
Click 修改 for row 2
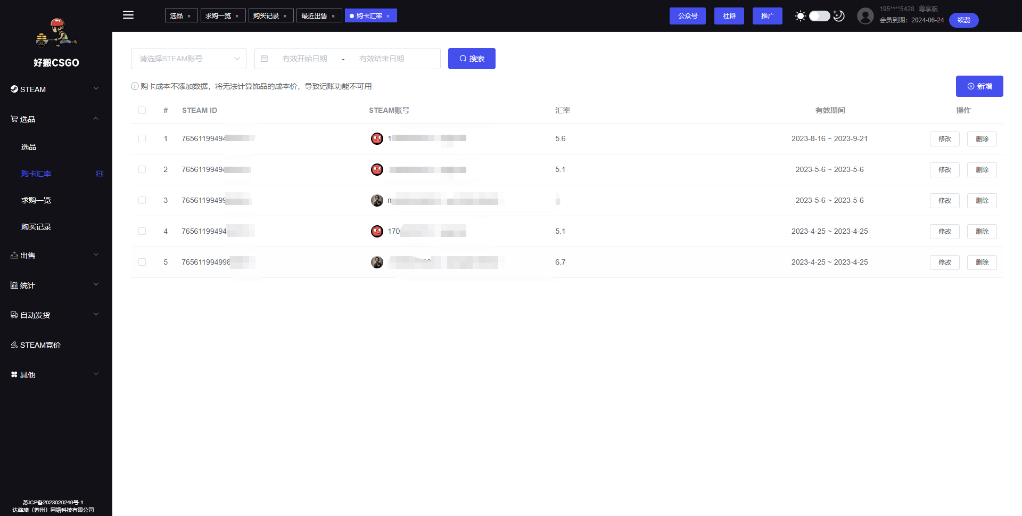(x=945, y=170)
